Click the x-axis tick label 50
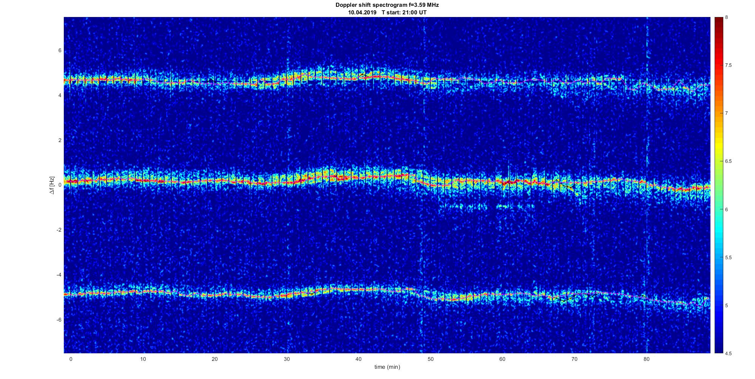The height and width of the screenshot is (379, 755). 431,359
